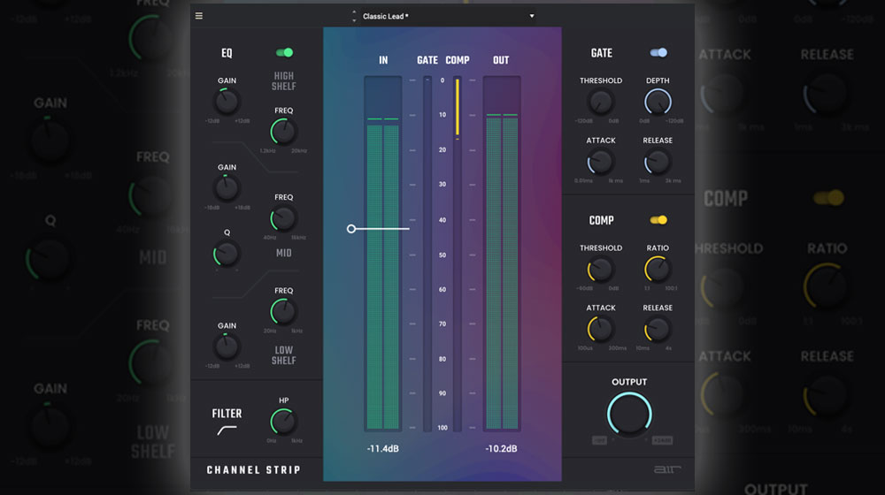Toggle the GATE section switch
This screenshot has width=885, height=495.
pyautogui.click(x=658, y=52)
